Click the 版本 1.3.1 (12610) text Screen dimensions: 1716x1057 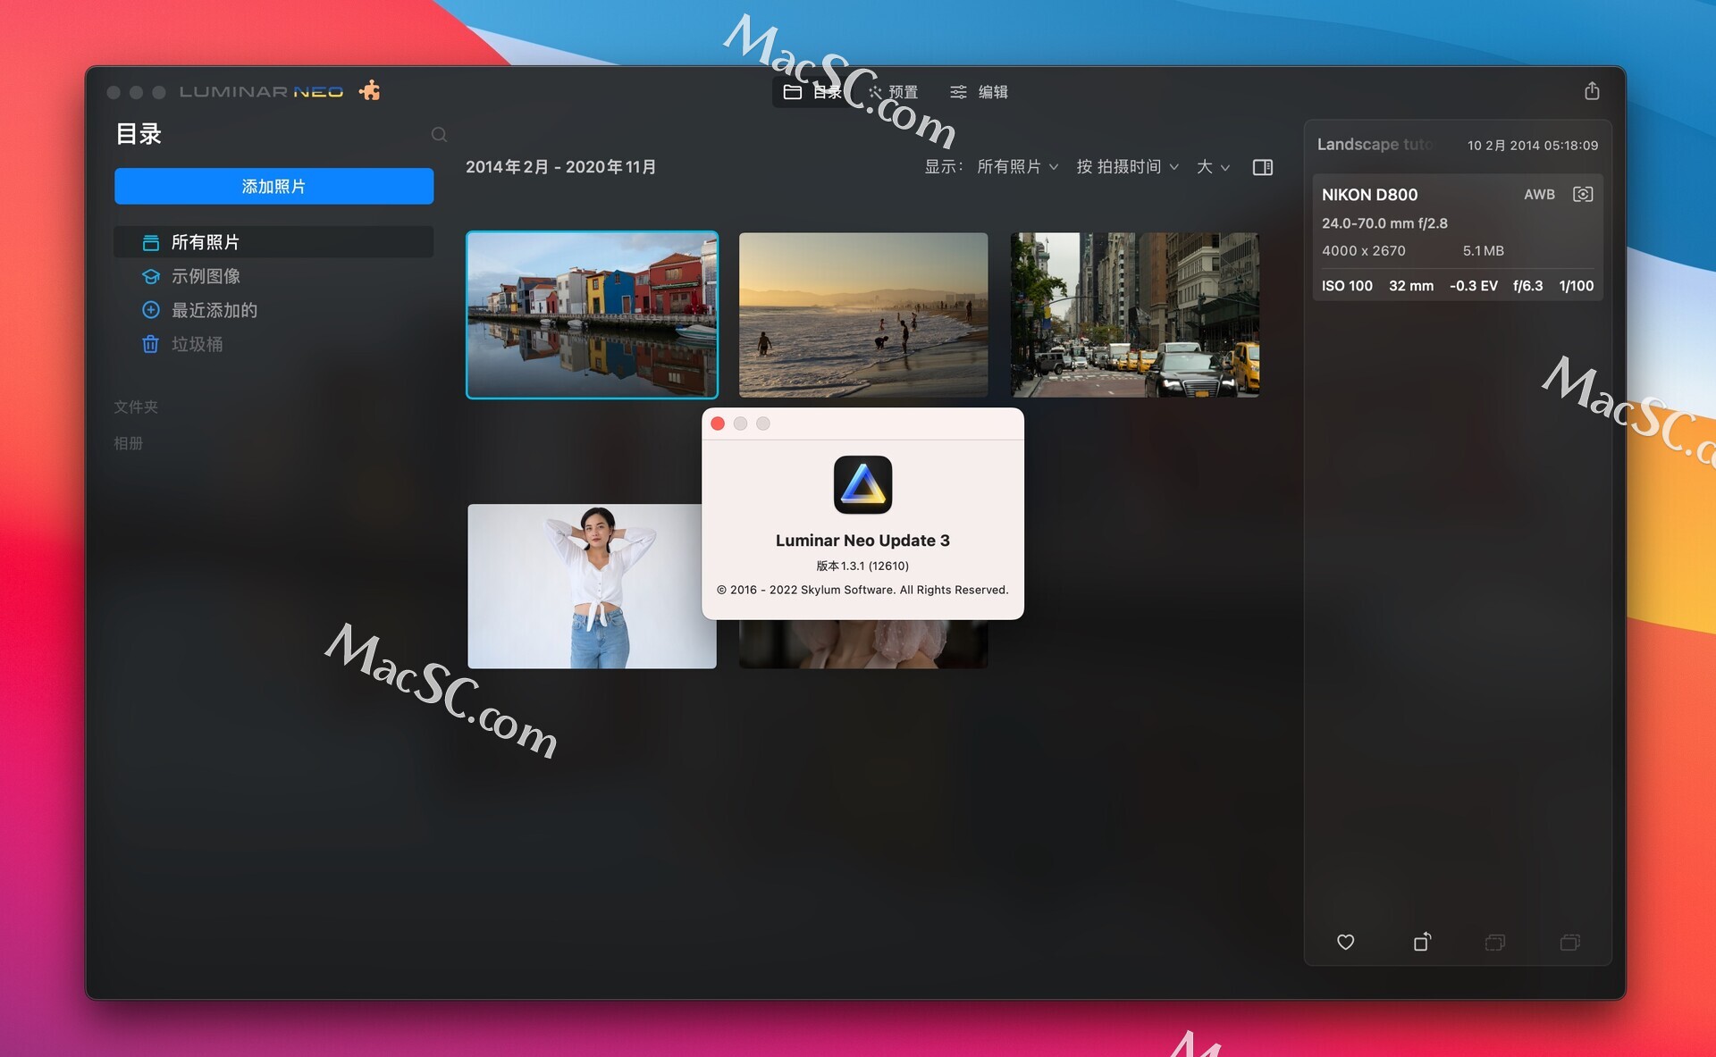pos(862,566)
